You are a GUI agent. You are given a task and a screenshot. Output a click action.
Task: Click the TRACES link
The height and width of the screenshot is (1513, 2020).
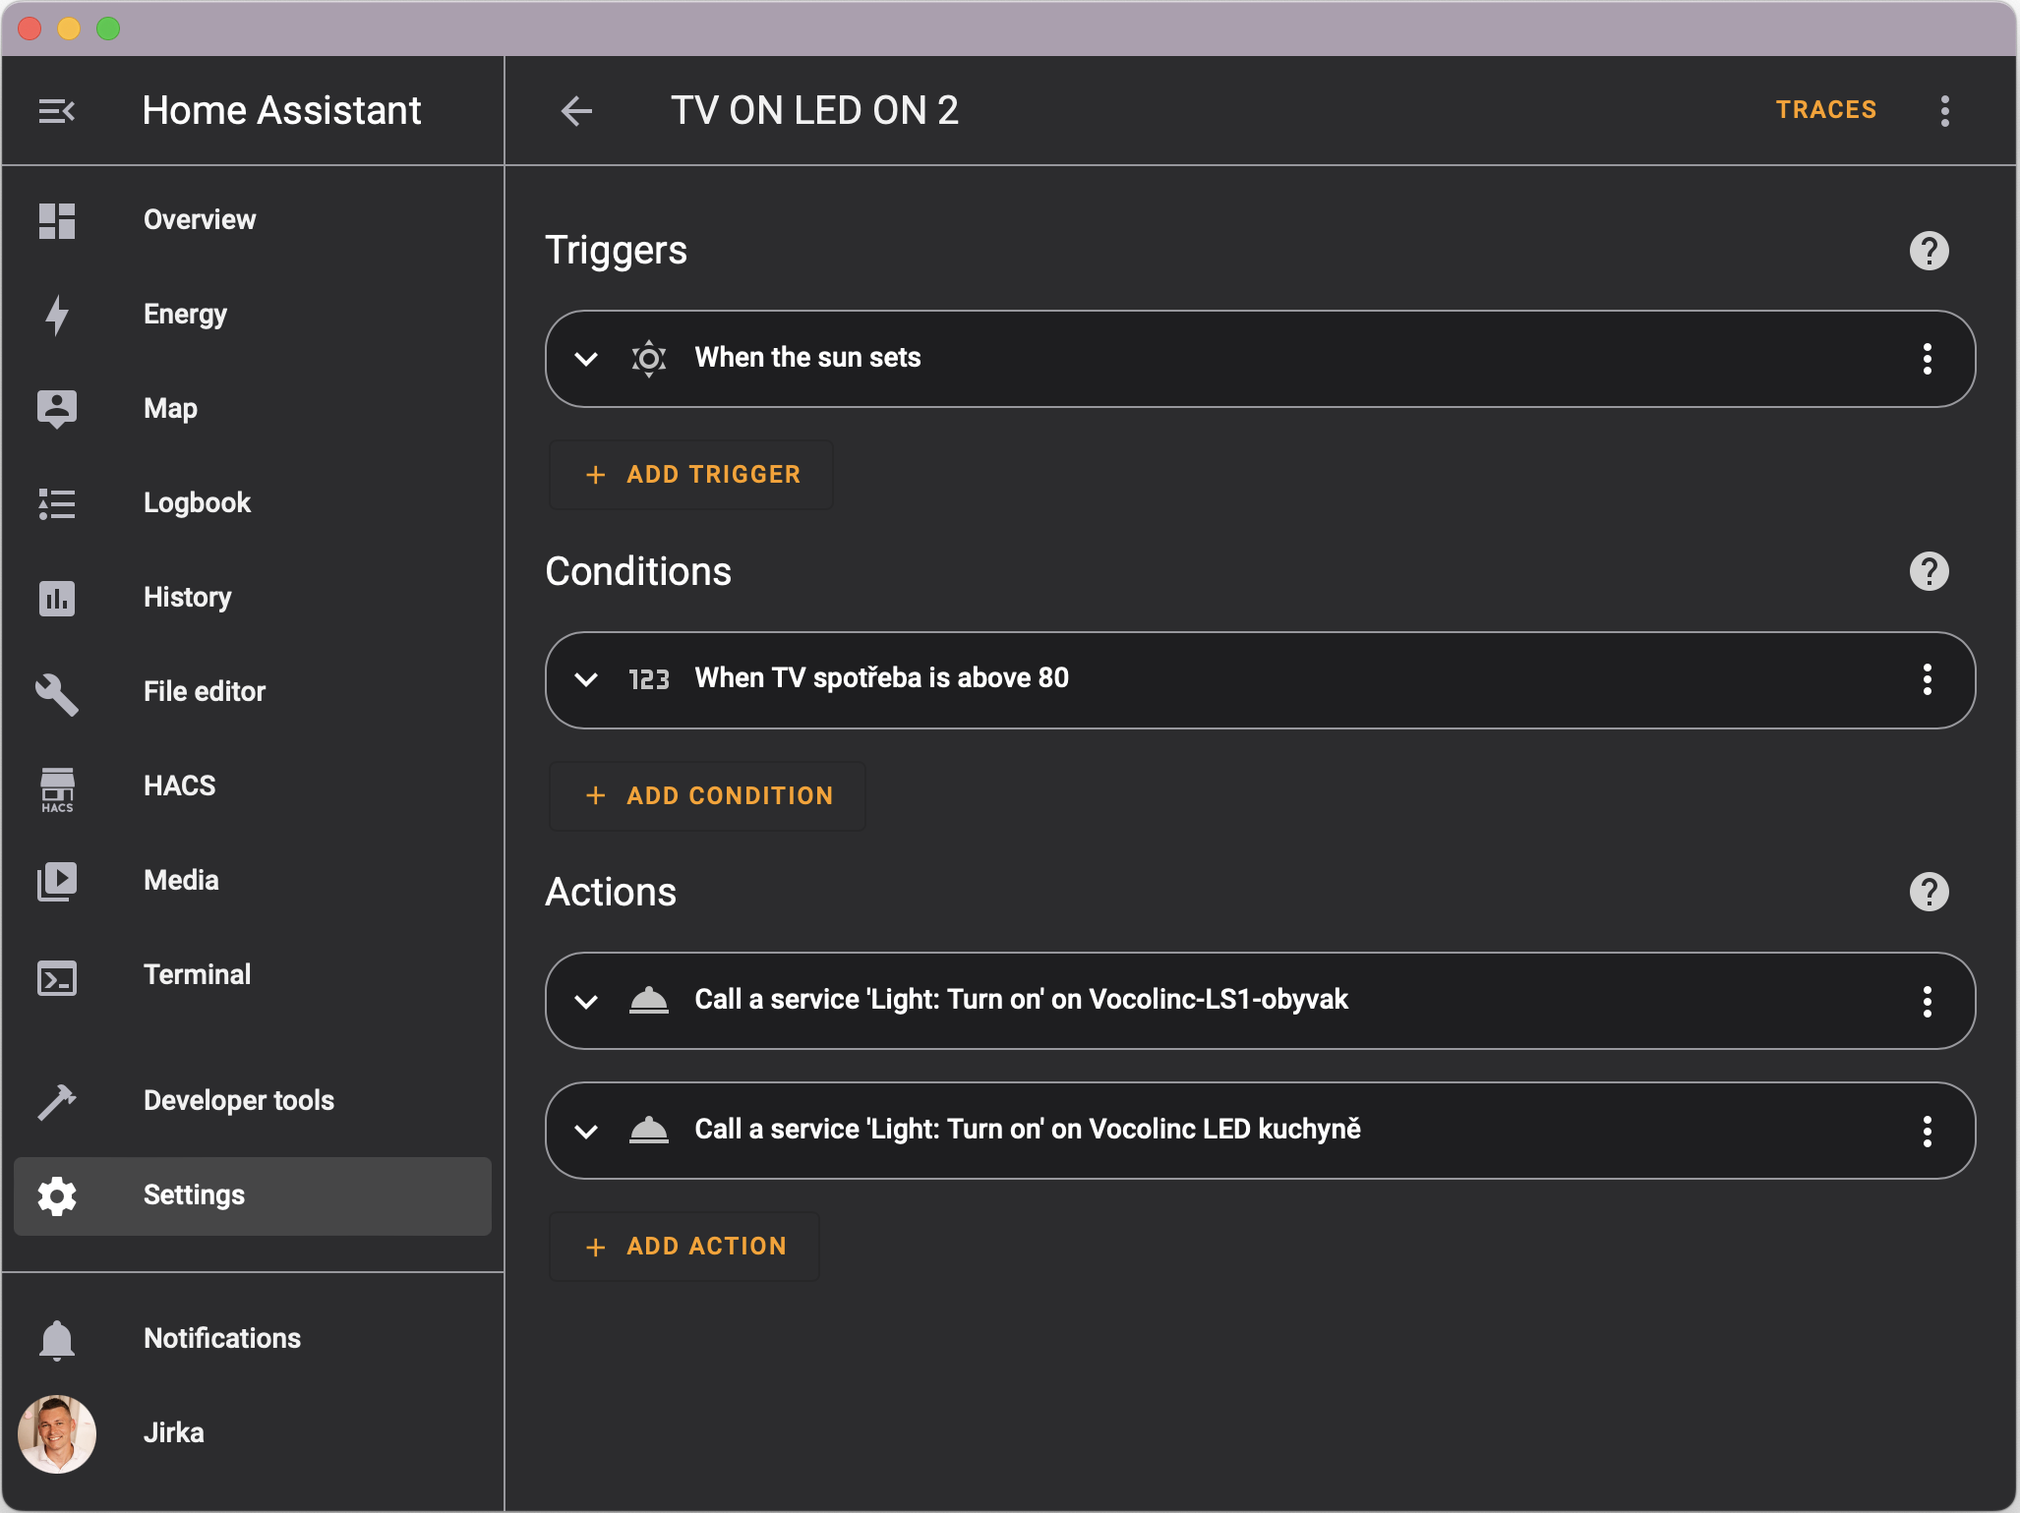point(1825,110)
